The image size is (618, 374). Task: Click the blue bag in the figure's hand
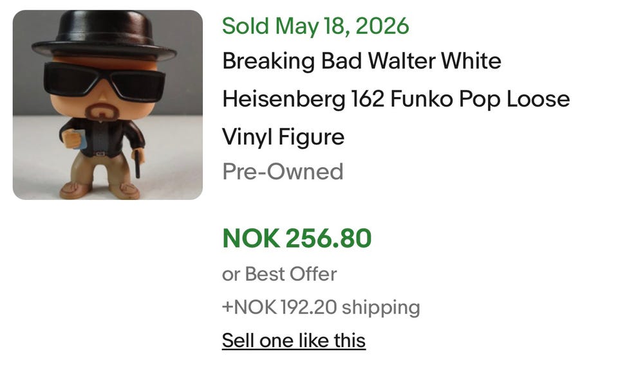pyautogui.click(x=82, y=139)
